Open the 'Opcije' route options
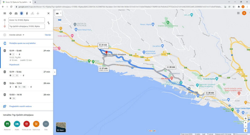 click(x=48, y=35)
